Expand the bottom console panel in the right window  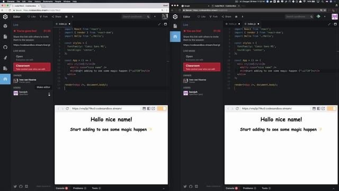(x=334, y=188)
